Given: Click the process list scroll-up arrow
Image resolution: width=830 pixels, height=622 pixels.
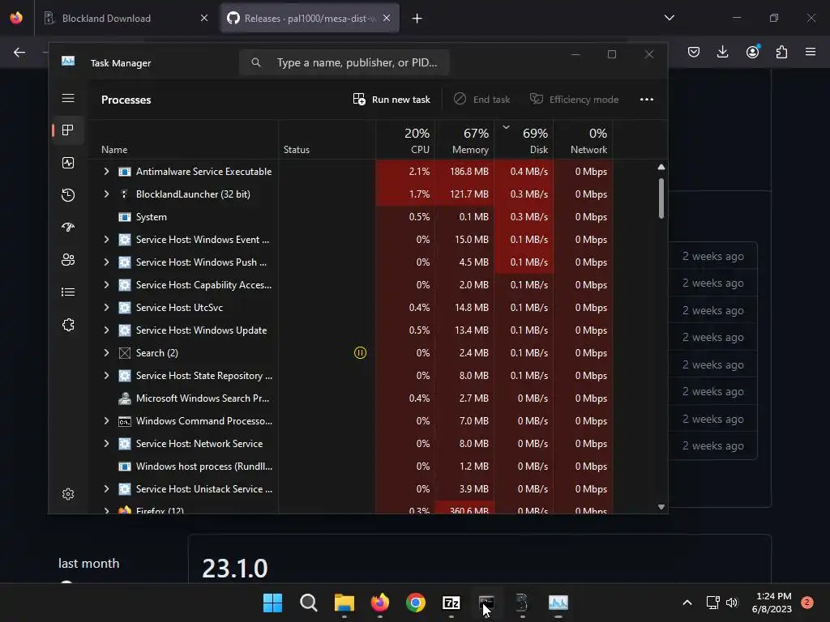Looking at the screenshot, I should tap(661, 167).
